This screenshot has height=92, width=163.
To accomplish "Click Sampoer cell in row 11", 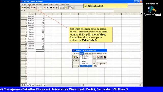I will [x=31, y=39].
